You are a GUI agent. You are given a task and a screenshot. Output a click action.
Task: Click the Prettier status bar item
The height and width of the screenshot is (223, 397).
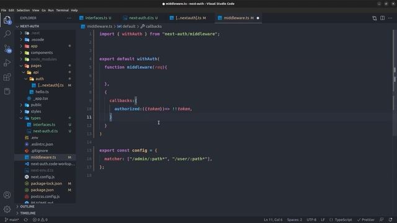coord(366,220)
